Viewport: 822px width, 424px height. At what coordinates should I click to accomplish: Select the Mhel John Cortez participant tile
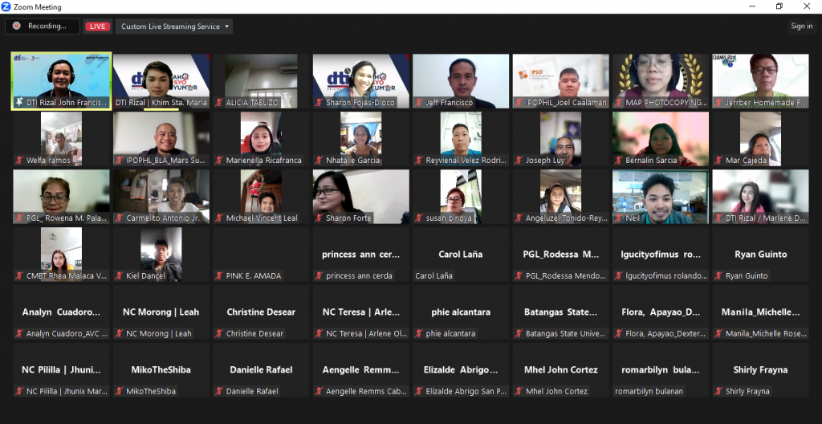click(561, 370)
